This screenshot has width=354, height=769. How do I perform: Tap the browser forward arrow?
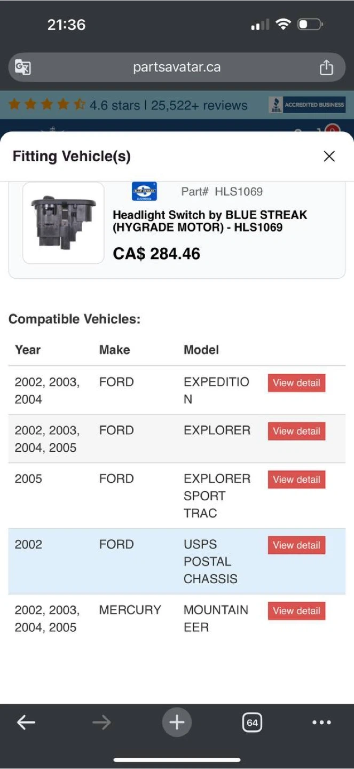coord(100,723)
